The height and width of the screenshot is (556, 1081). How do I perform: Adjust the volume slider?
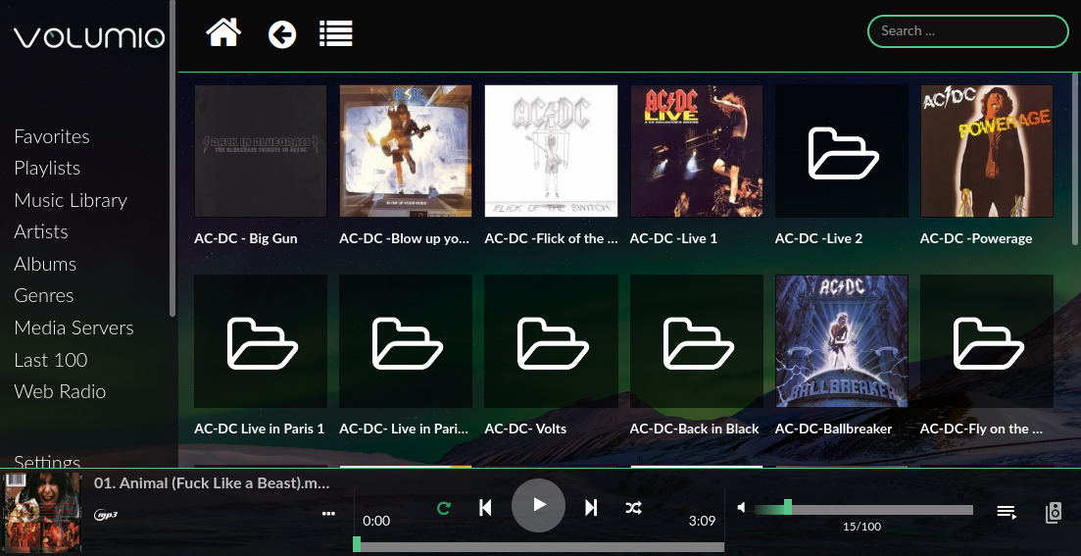tap(863, 510)
